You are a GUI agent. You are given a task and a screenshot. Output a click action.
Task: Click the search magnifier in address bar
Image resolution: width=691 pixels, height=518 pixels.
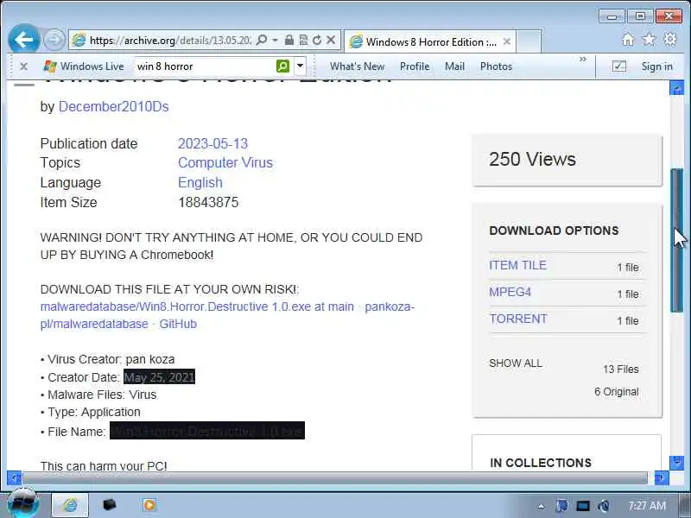(262, 40)
